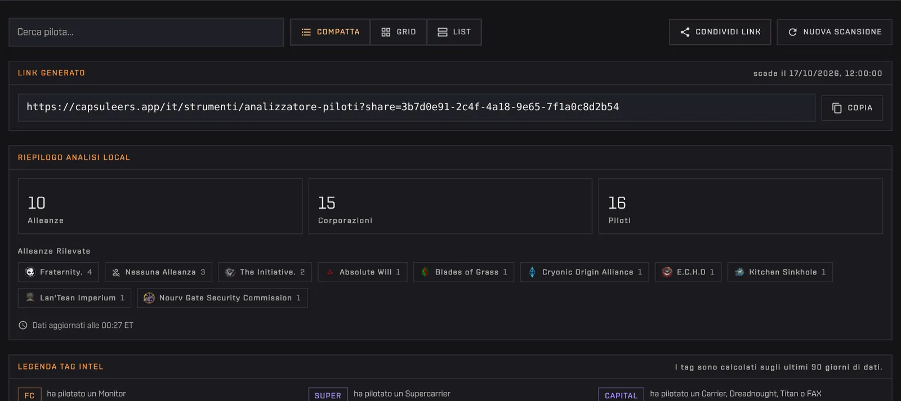Viewport: 901px width, 401px height.
Task: Click the 'Dati aggiornati alle 00:27 ET' text
Action: (83, 325)
